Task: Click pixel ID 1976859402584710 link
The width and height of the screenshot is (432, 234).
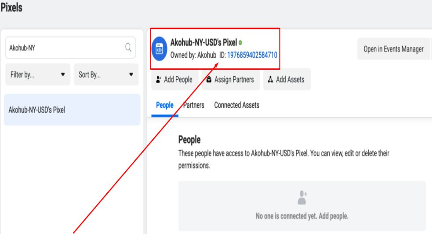Action: (252, 55)
